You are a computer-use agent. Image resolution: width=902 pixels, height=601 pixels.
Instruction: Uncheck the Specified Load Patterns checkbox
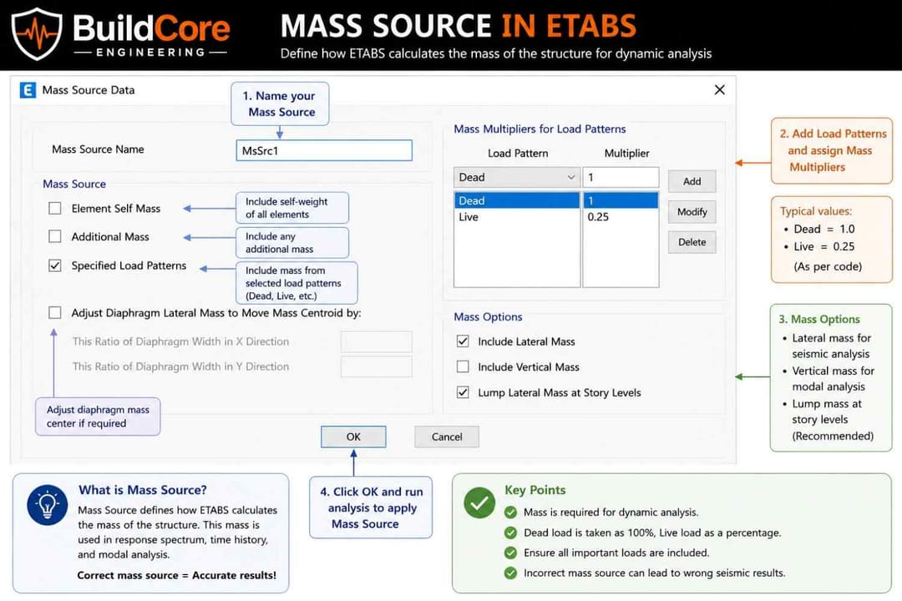tap(54, 265)
